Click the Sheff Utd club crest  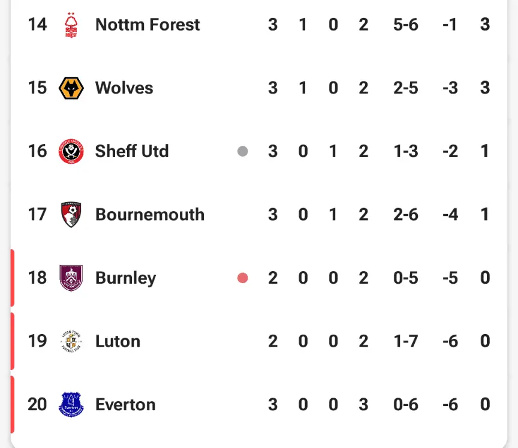tap(71, 151)
